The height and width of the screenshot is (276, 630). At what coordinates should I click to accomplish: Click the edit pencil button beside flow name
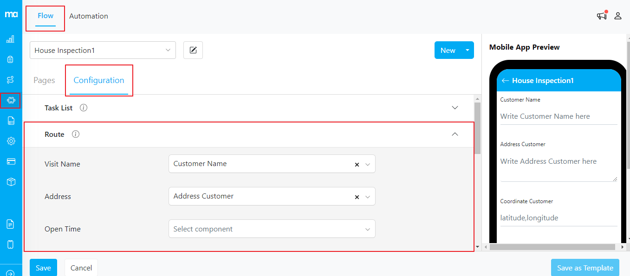click(x=193, y=50)
